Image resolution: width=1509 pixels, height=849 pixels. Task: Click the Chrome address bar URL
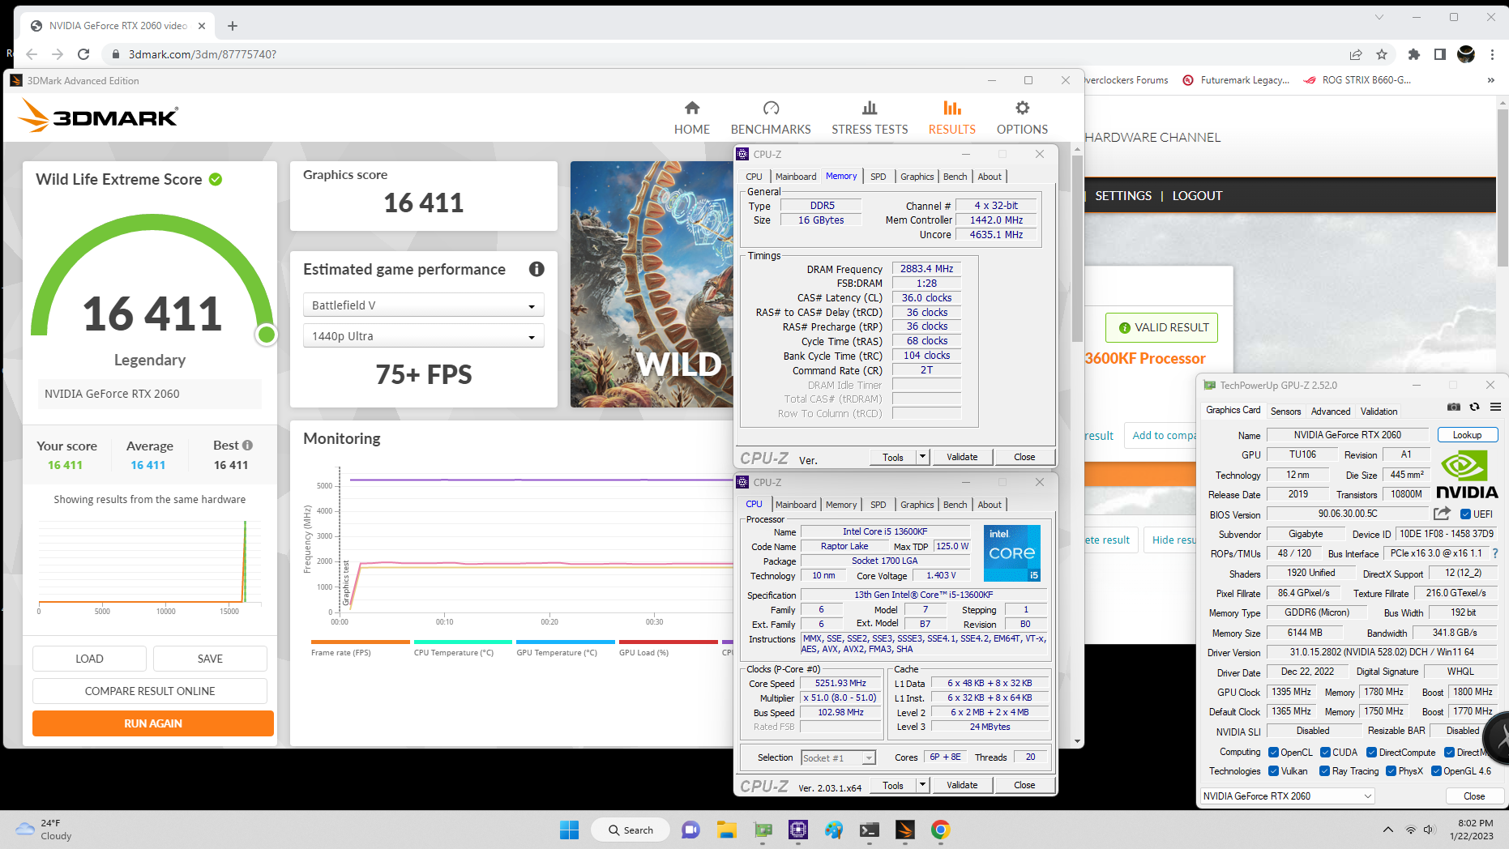[203, 54]
